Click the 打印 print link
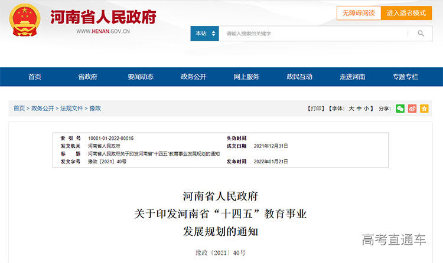This screenshot has width=443, height=263. click(x=316, y=109)
